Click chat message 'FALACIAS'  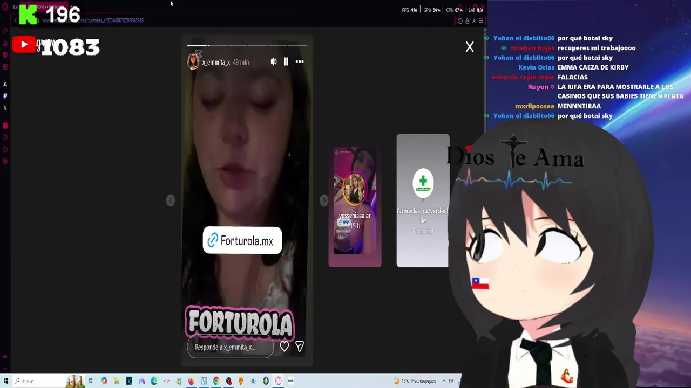tap(572, 77)
